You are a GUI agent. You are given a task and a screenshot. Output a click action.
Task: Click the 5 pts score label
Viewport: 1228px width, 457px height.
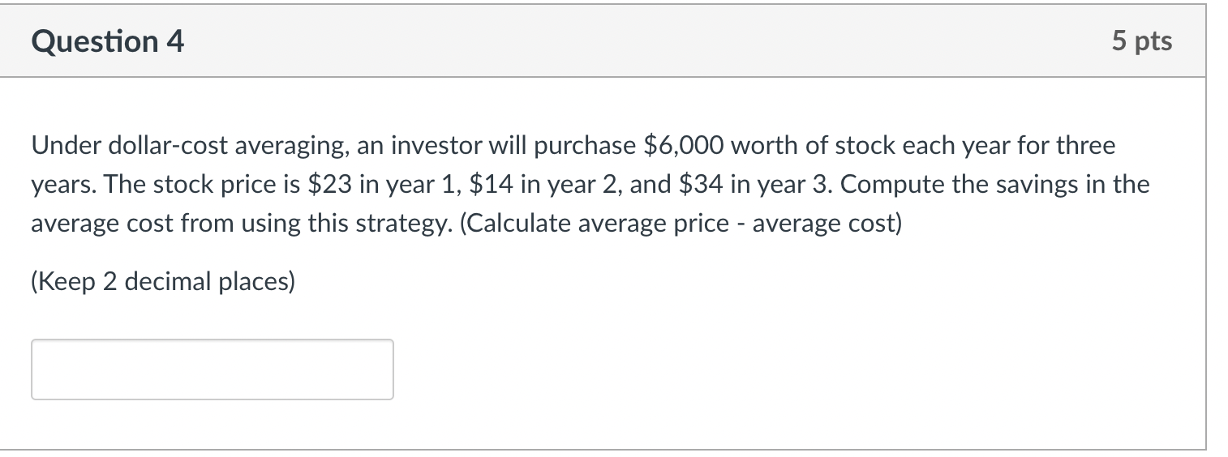(1142, 41)
